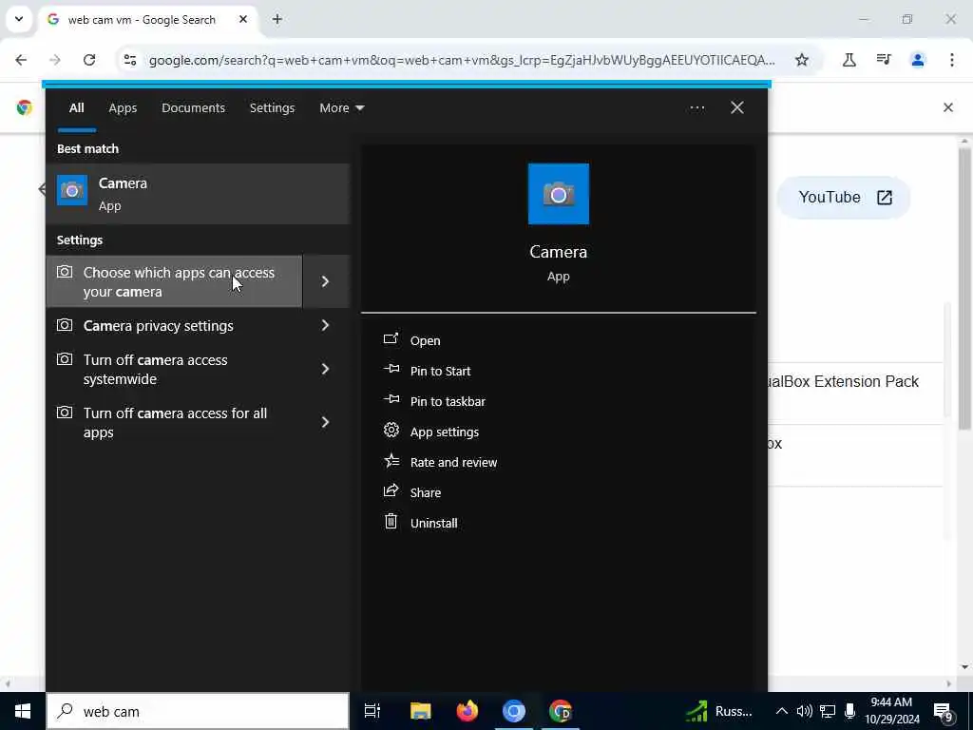Go back in Chrome
Image resolution: width=973 pixels, height=730 pixels.
[21, 60]
